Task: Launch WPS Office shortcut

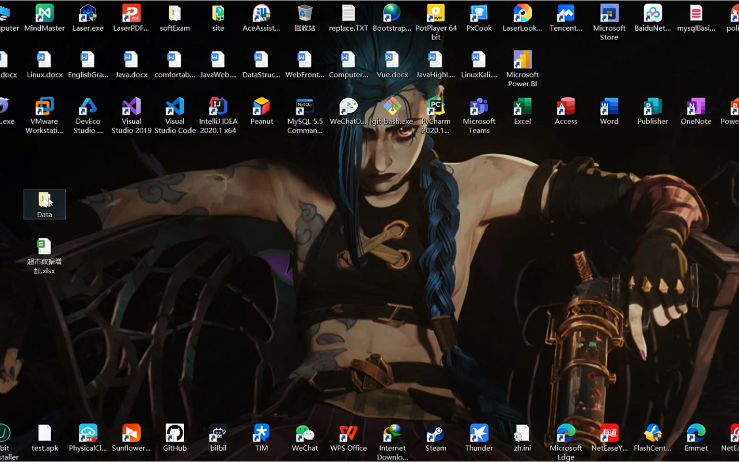Action: (x=348, y=438)
